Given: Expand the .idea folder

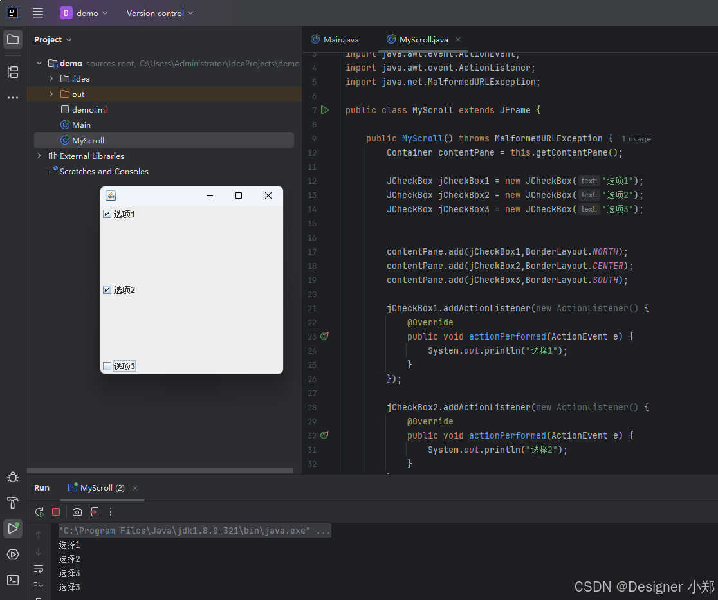Looking at the screenshot, I should [51, 78].
